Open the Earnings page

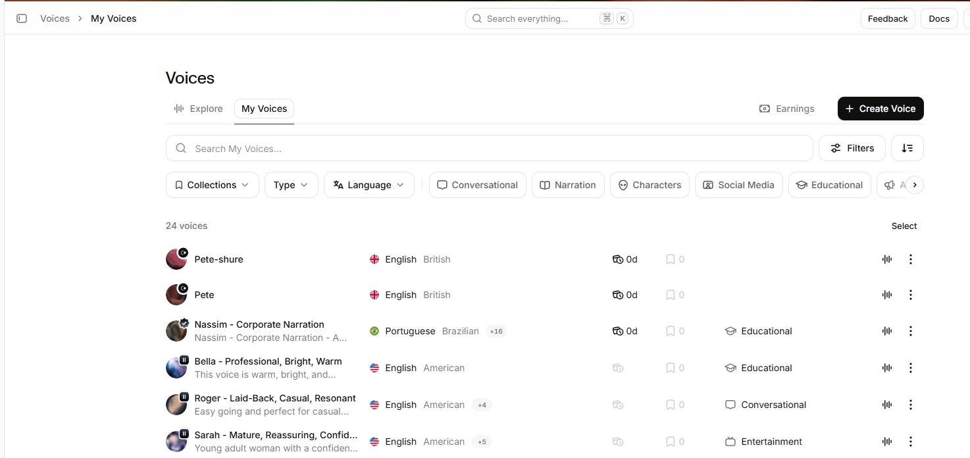tap(787, 109)
